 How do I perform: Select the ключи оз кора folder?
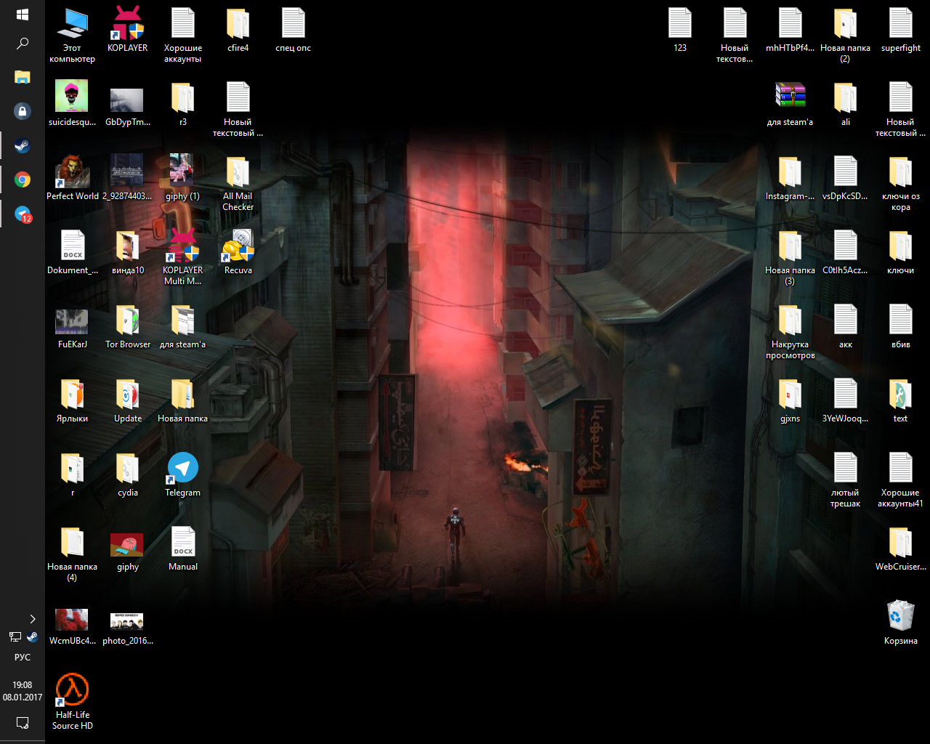point(901,184)
